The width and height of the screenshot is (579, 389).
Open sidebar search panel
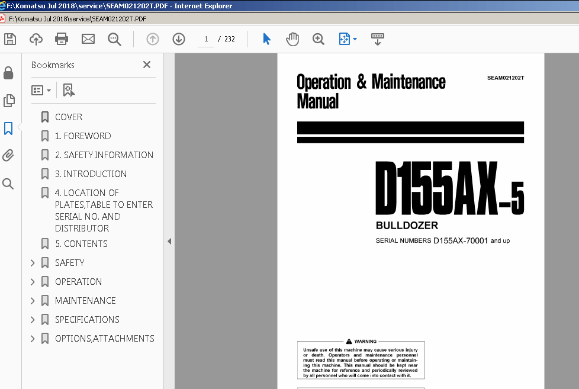(x=8, y=184)
